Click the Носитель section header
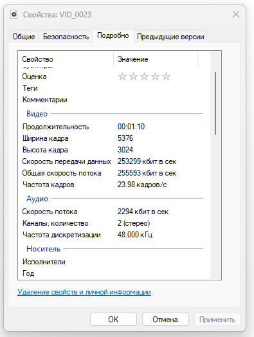254x337 pixels. tap(44, 249)
